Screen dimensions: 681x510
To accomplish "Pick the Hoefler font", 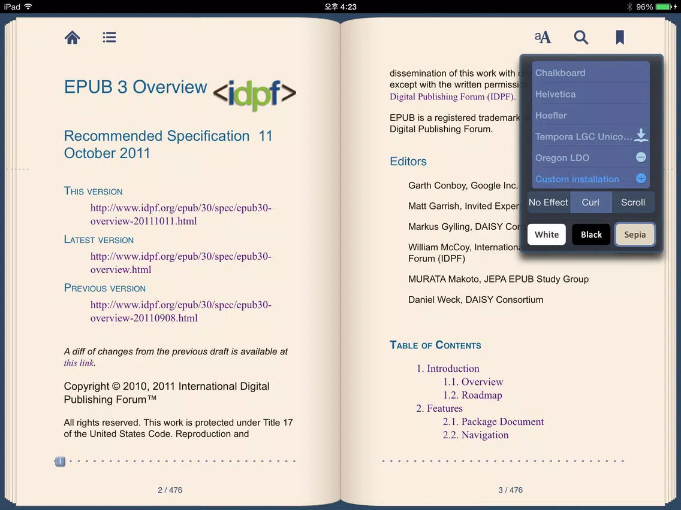I will coord(590,115).
